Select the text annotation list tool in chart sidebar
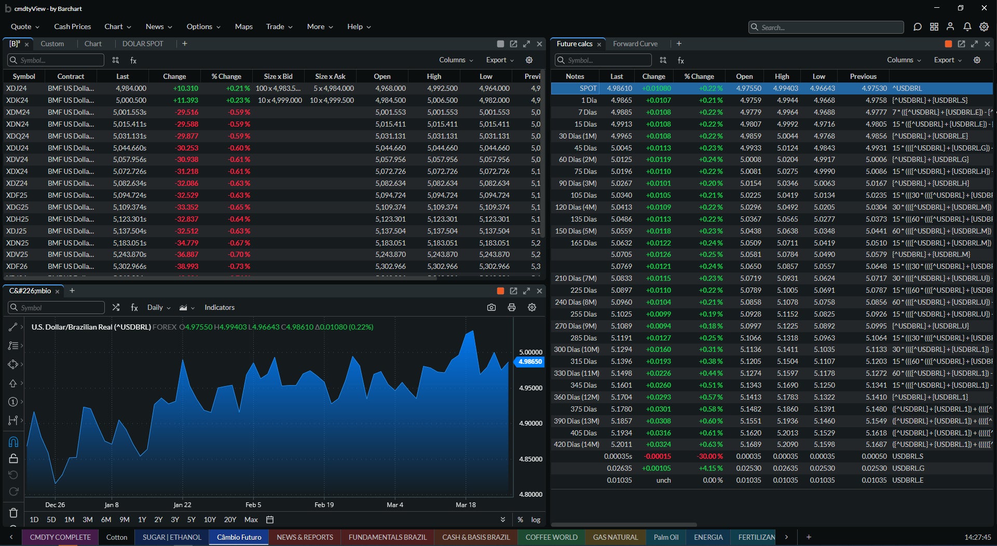This screenshot has width=997, height=546. 13,346
